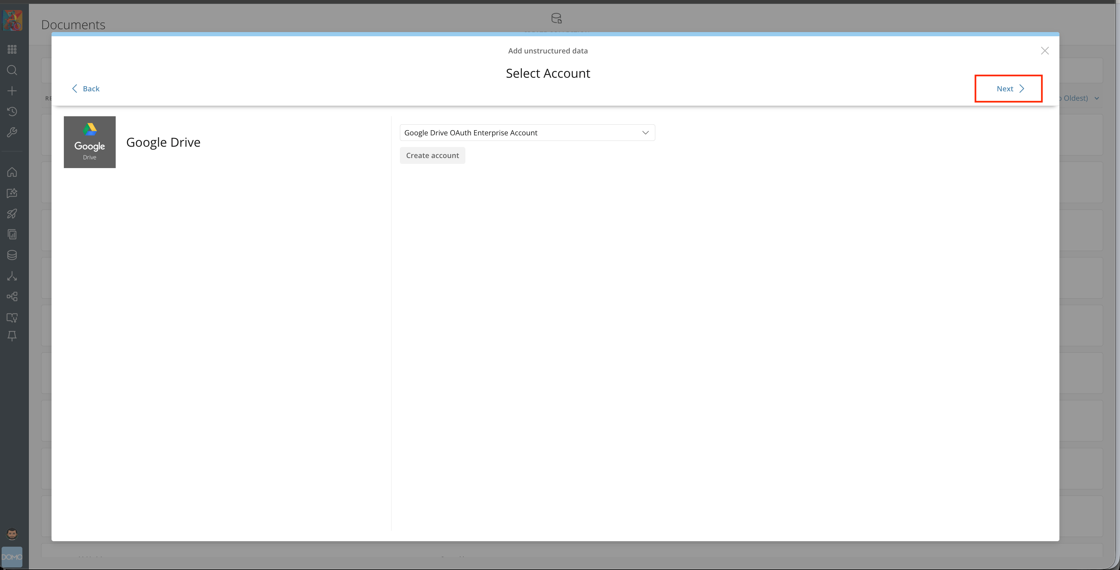The image size is (1120, 570).
Task: Click the plus (add) icon in sidebar
Action: point(12,91)
